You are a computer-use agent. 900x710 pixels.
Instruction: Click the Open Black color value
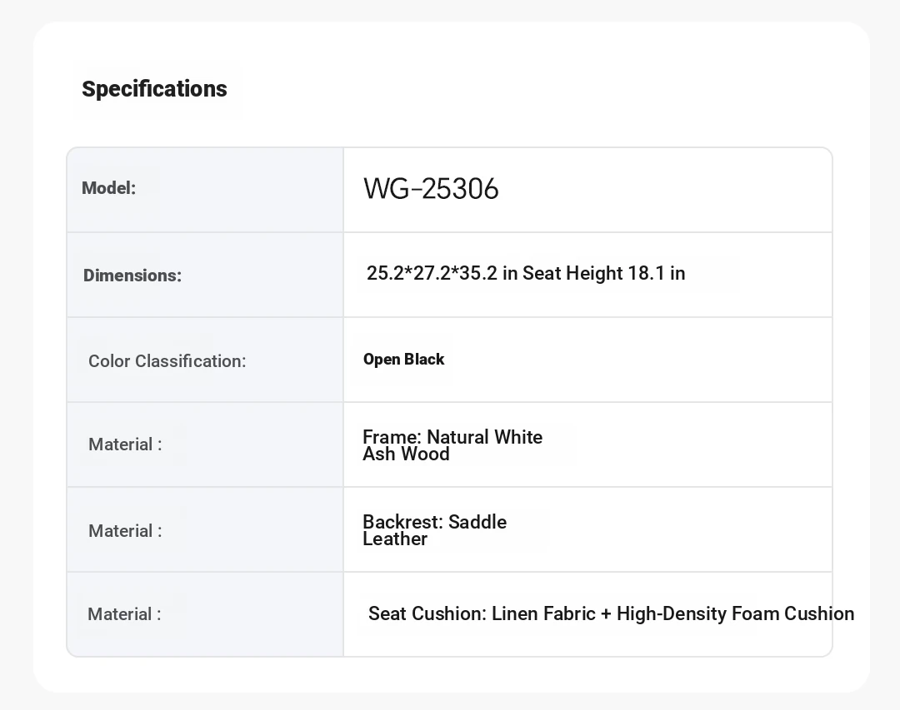(403, 359)
